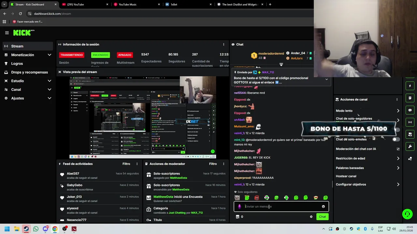The width and height of the screenshot is (417, 234).
Task: Insert the cat emote from quick emotes
Action: coord(237,198)
